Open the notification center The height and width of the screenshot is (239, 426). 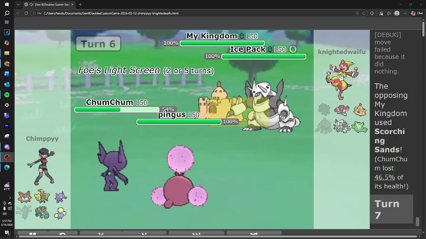7,233
